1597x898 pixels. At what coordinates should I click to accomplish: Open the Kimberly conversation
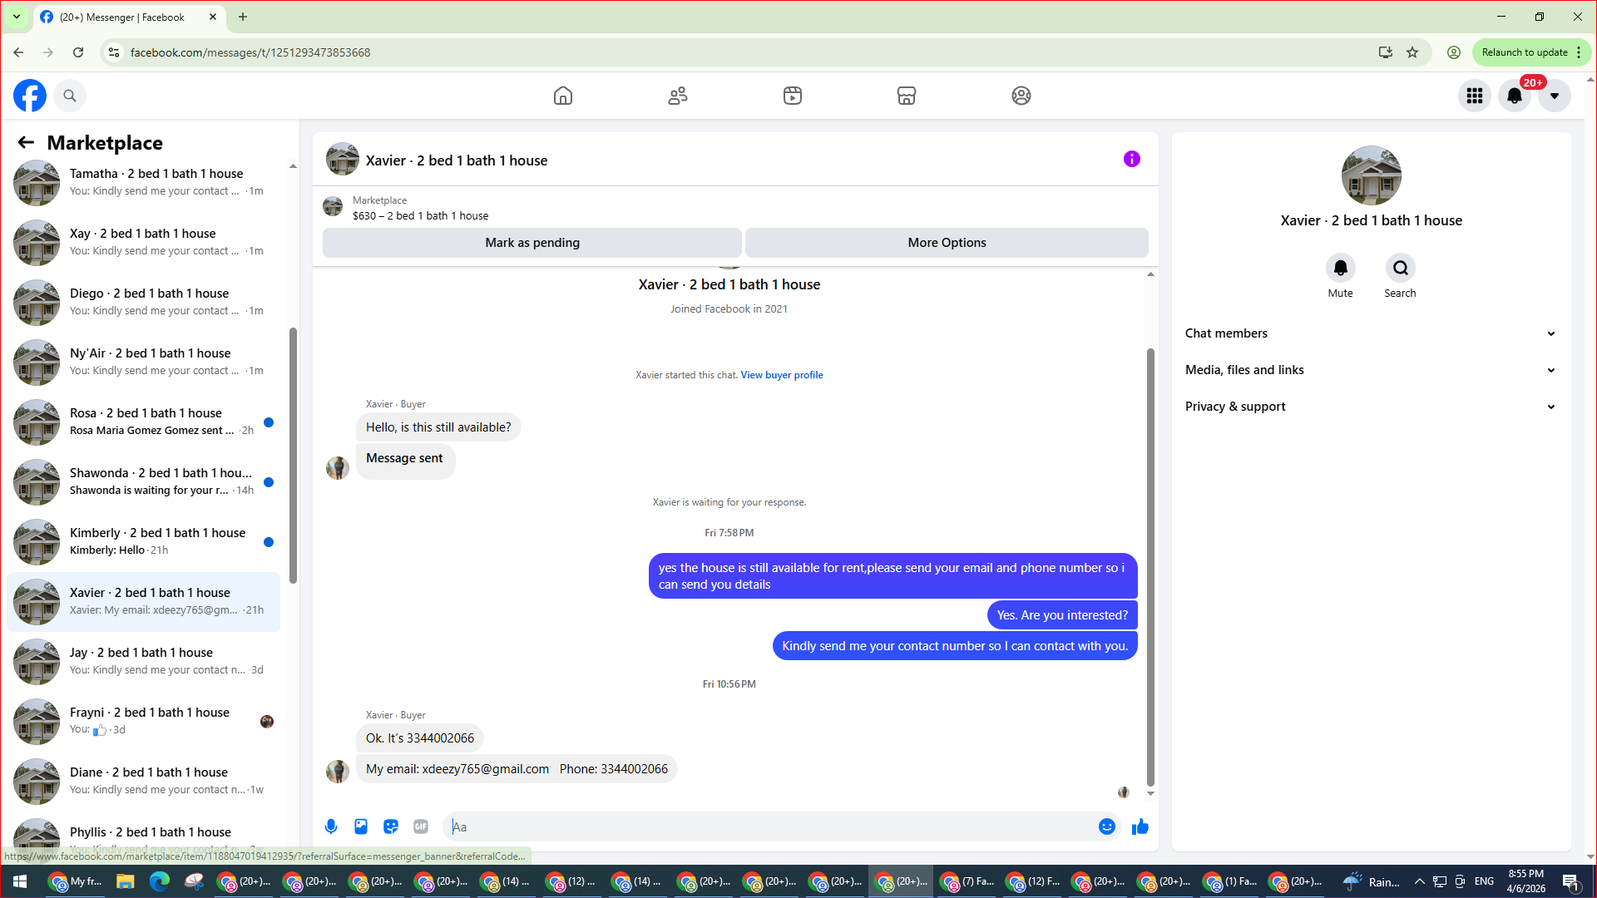pyautogui.click(x=144, y=541)
